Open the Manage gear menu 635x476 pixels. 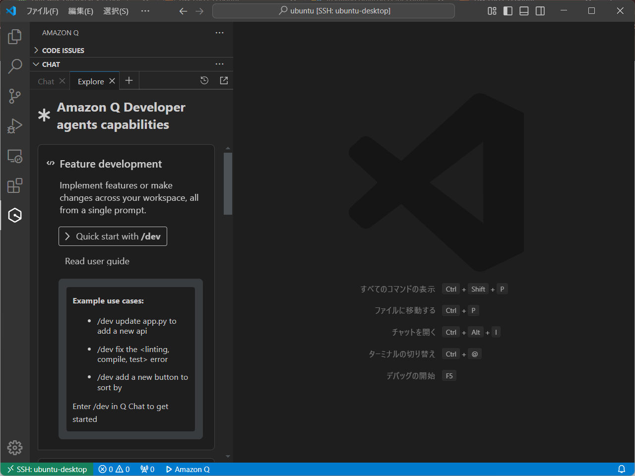tap(15, 448)
